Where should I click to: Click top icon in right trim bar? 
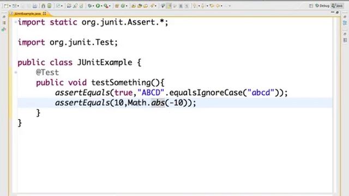[x=345, y=17]
